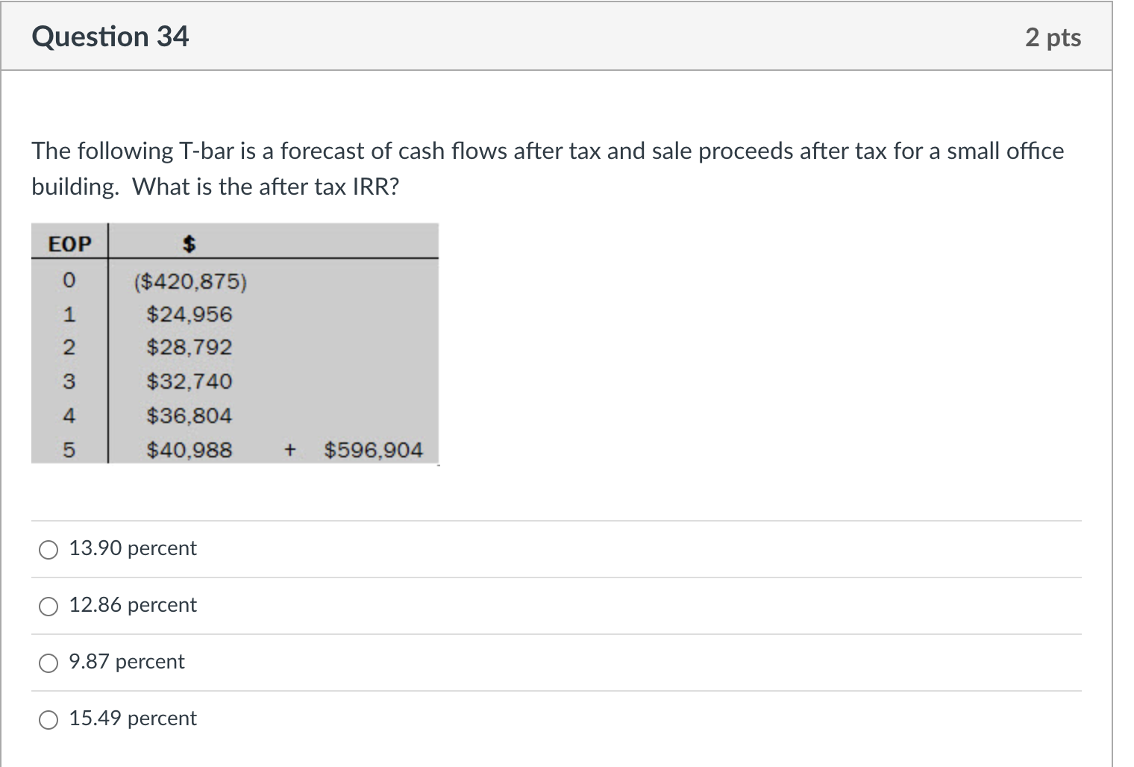Click the ($420,875) initial outlay value

point(190,282)
